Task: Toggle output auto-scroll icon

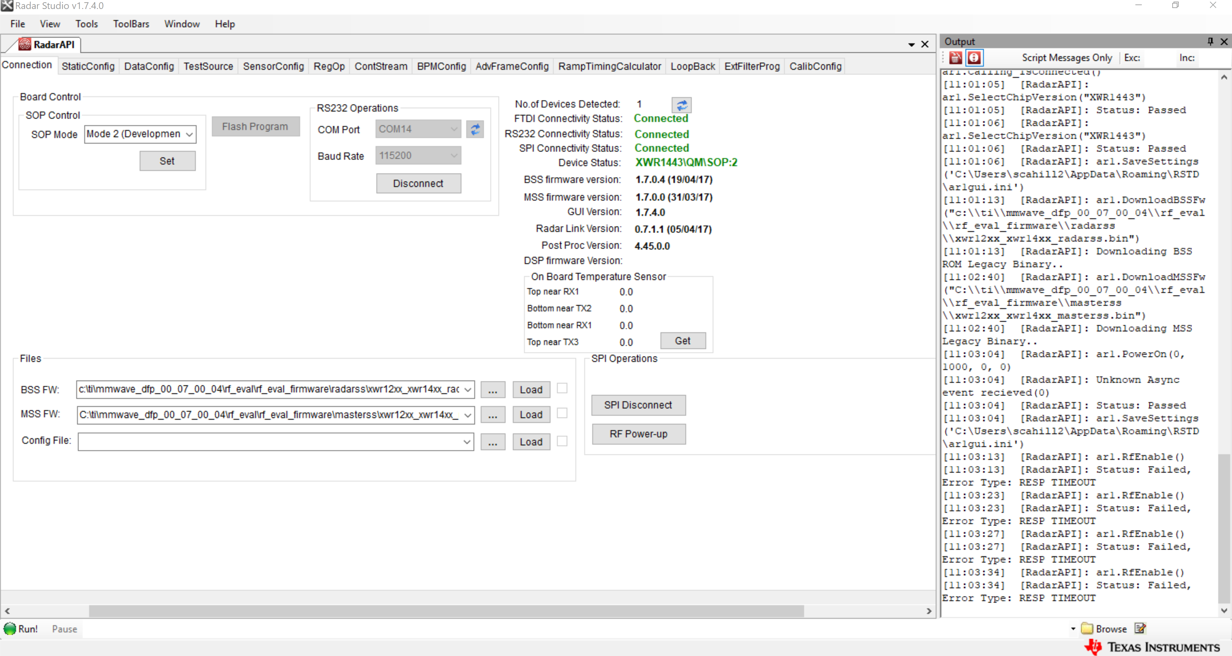Action: [x=974, y=58]
